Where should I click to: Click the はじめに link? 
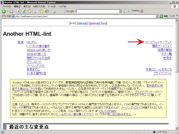coord(32,42)
